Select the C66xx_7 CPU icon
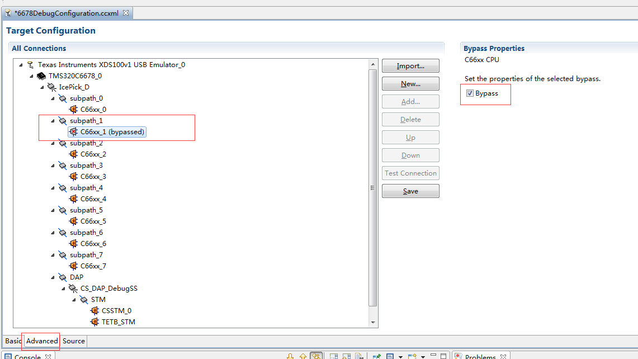The image size is (638, 359). click(x=73, y=266)
